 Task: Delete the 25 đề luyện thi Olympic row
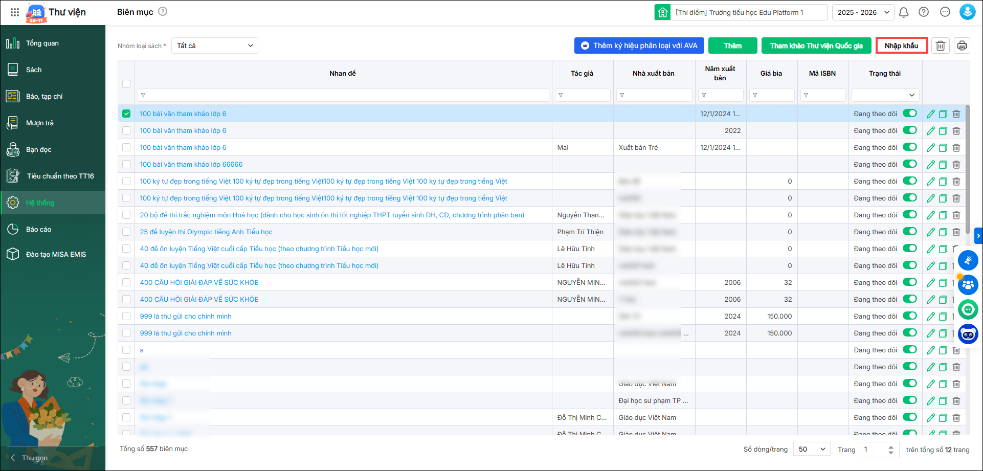click(956, 232)
